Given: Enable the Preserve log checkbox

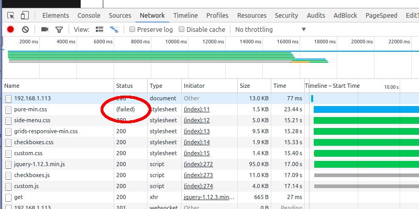Looking at the screenshot, I should [133, 30].
